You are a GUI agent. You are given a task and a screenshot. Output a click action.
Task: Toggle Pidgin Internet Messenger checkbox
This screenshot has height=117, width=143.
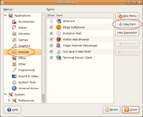point(51,46)
